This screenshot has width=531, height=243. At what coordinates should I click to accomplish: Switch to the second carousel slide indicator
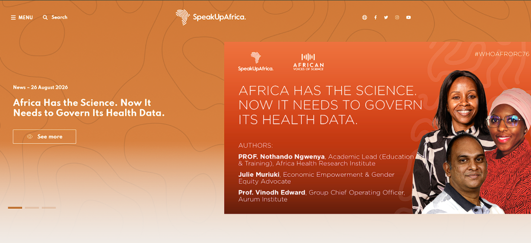point(32,208)
